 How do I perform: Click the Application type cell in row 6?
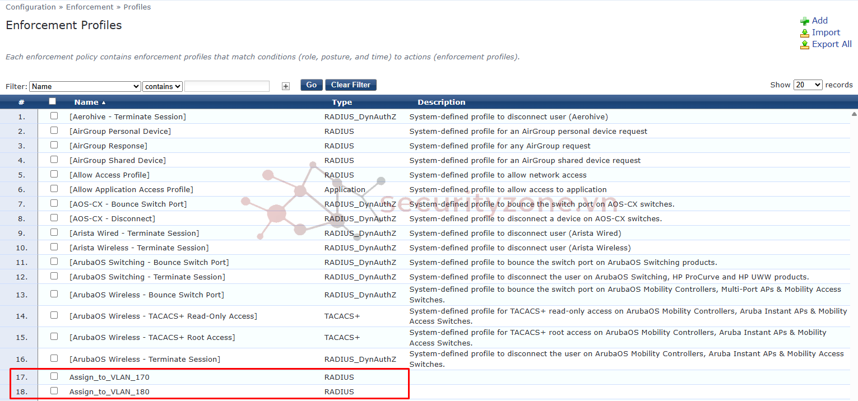[x=345, y=190]
